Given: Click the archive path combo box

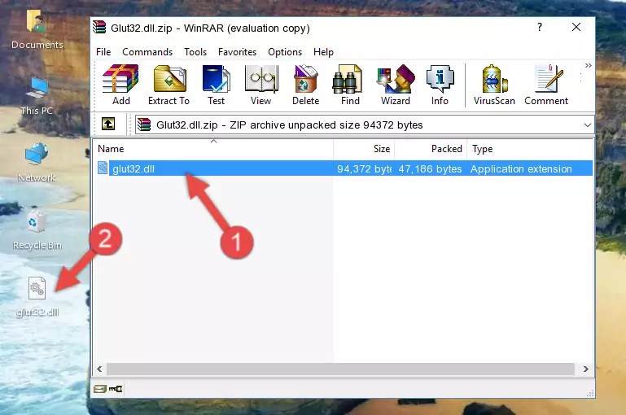Looking at the screenshot, I should [x=364, y=124].
